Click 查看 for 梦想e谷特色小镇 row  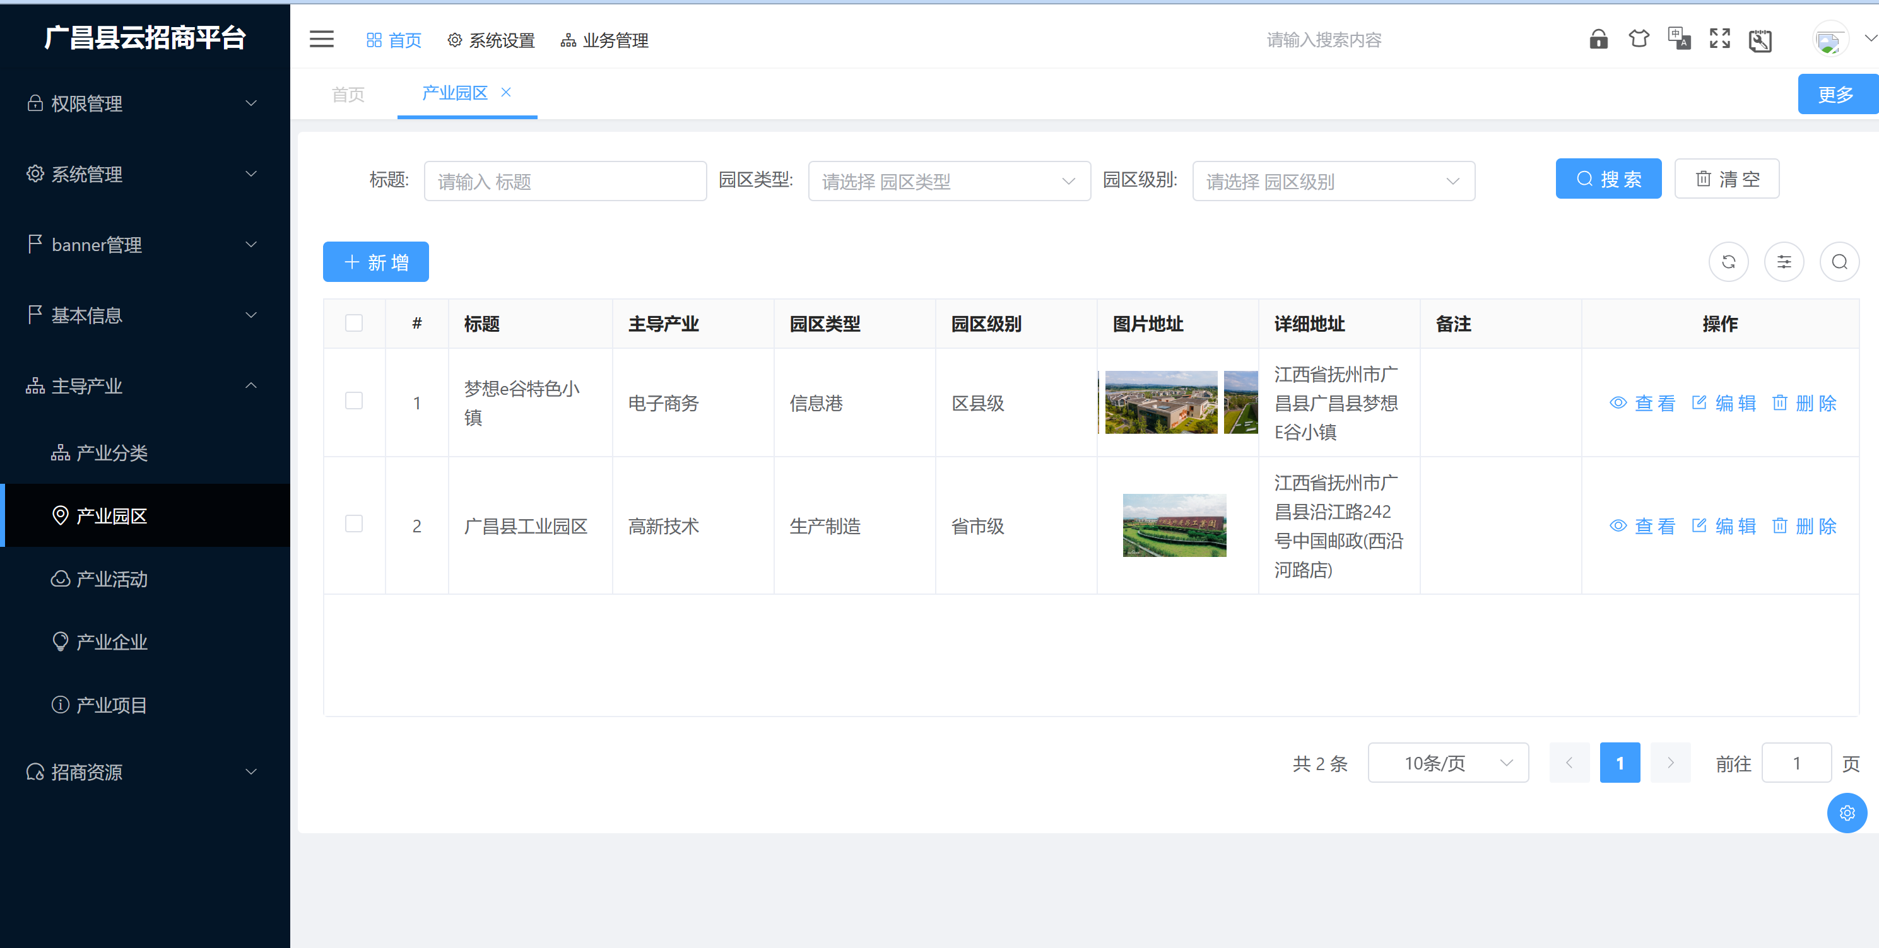(1642, 403)
